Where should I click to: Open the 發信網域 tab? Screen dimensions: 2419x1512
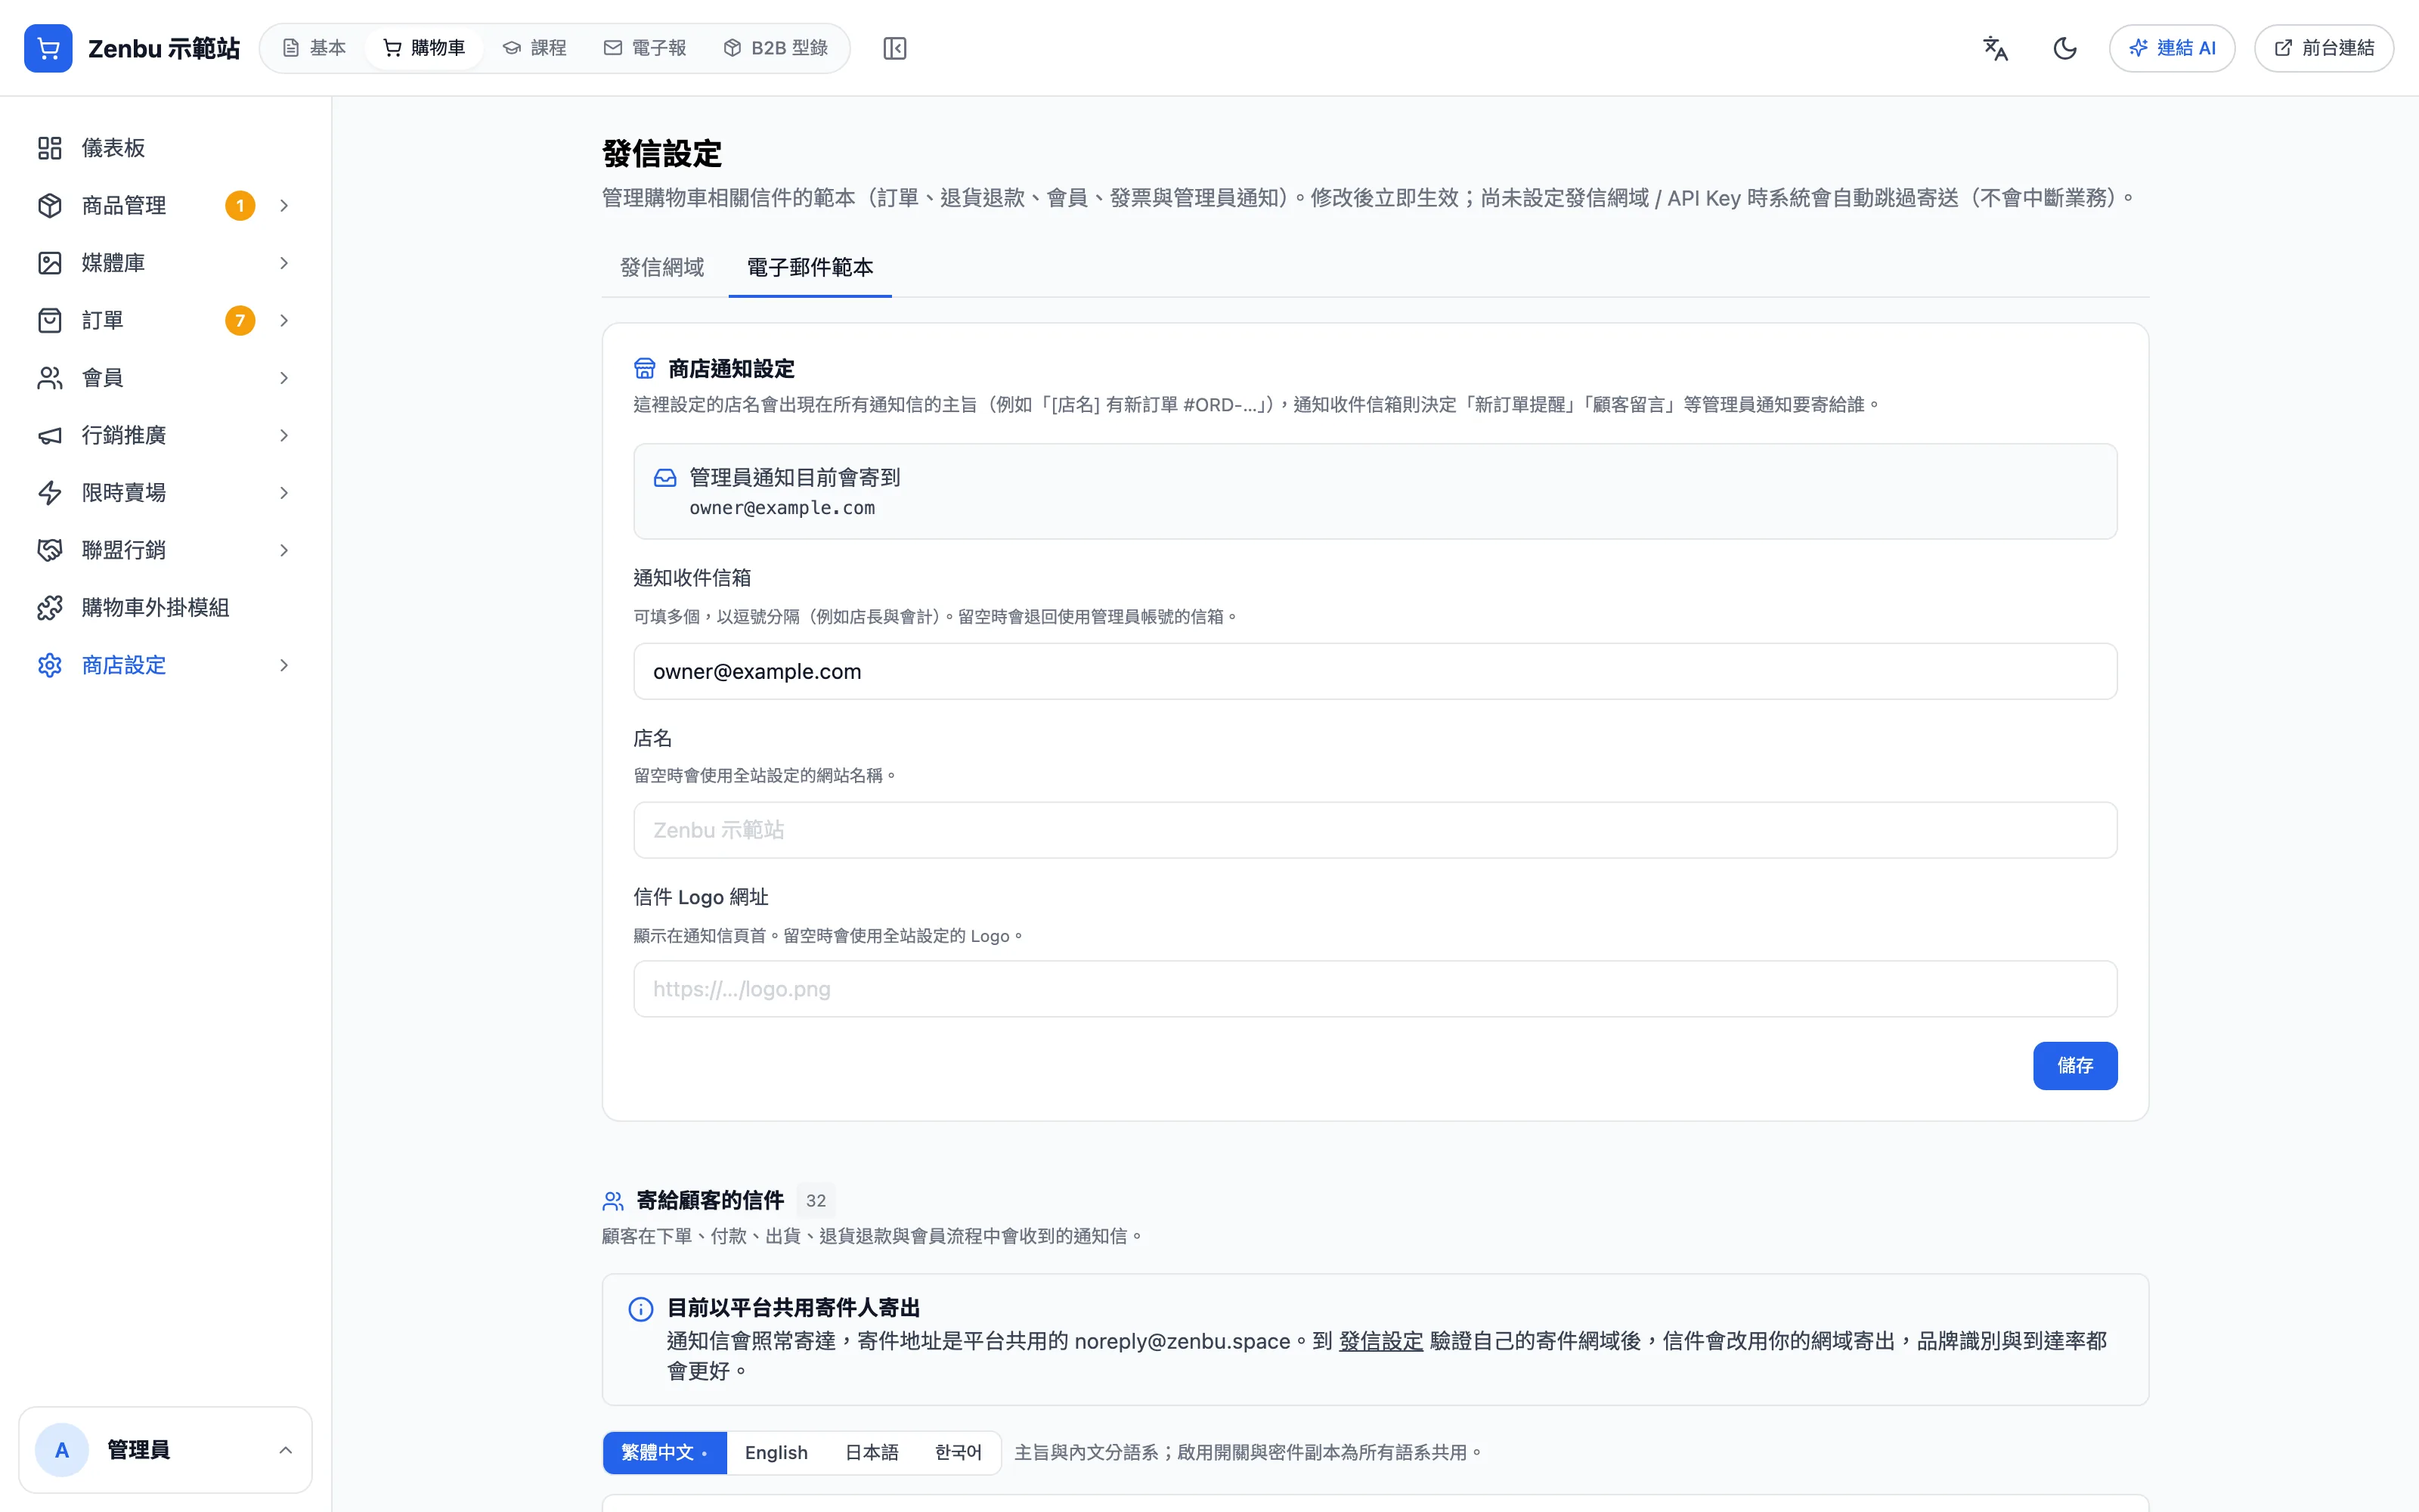(661, 267)
